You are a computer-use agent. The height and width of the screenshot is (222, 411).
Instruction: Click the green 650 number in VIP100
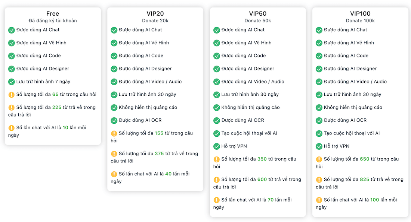(x=364, y=159)
